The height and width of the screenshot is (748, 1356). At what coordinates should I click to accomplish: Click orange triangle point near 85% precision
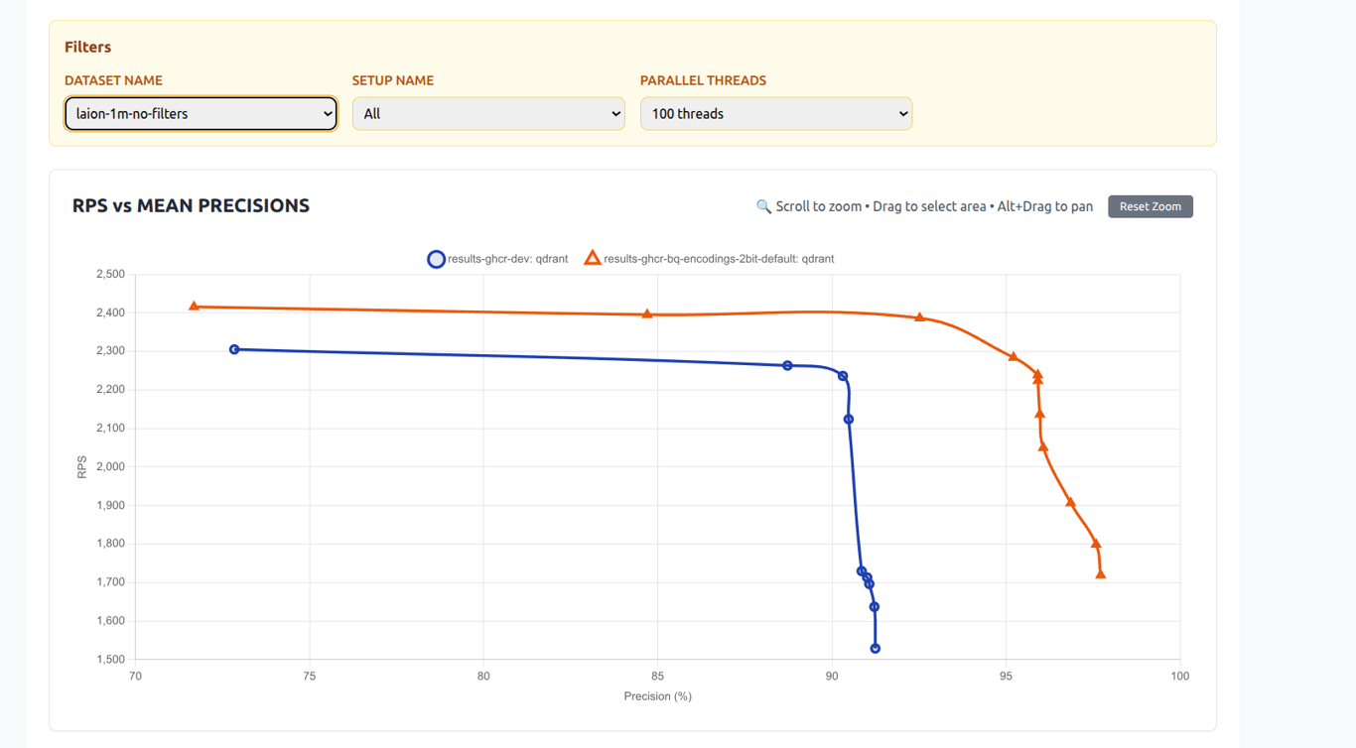tap(647, 314)
